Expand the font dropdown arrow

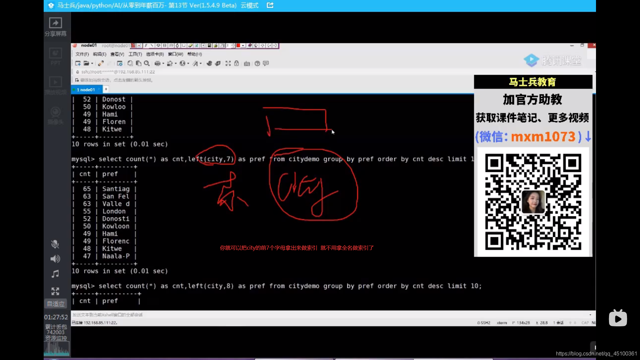(201, 63)
